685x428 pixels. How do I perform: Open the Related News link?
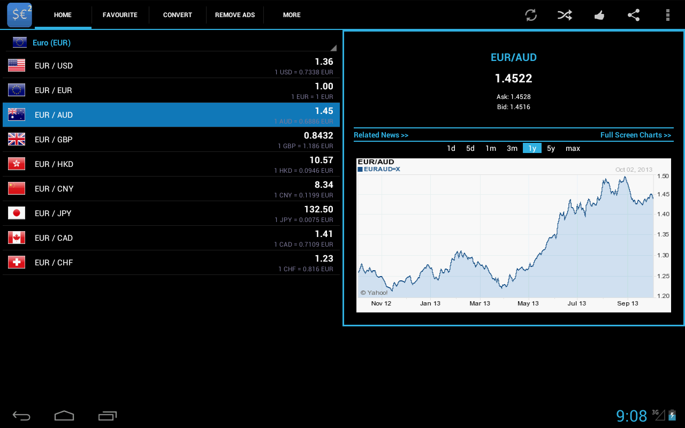click(x=381, y=135)
